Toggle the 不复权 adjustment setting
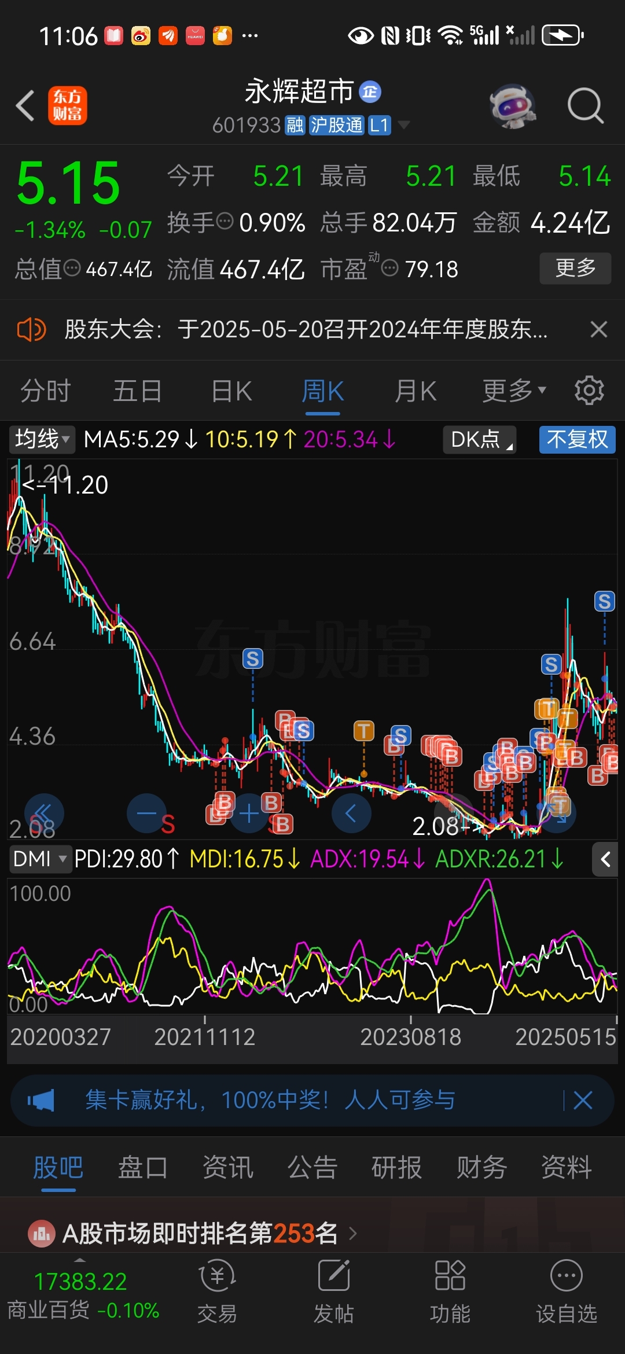This screenshot has width=625, height=1354. click(x=577, y=439)
